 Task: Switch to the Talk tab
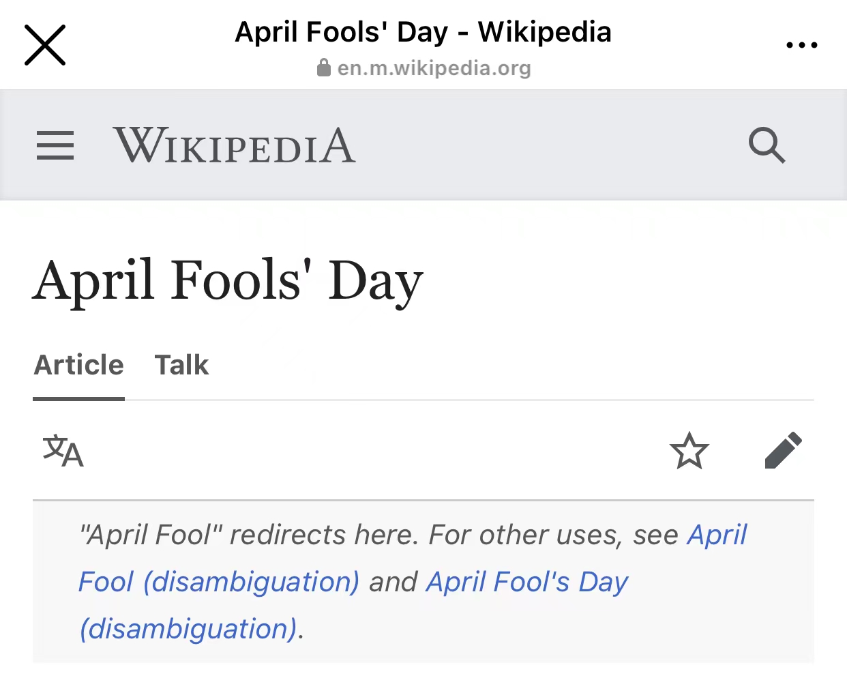[181, 366]
